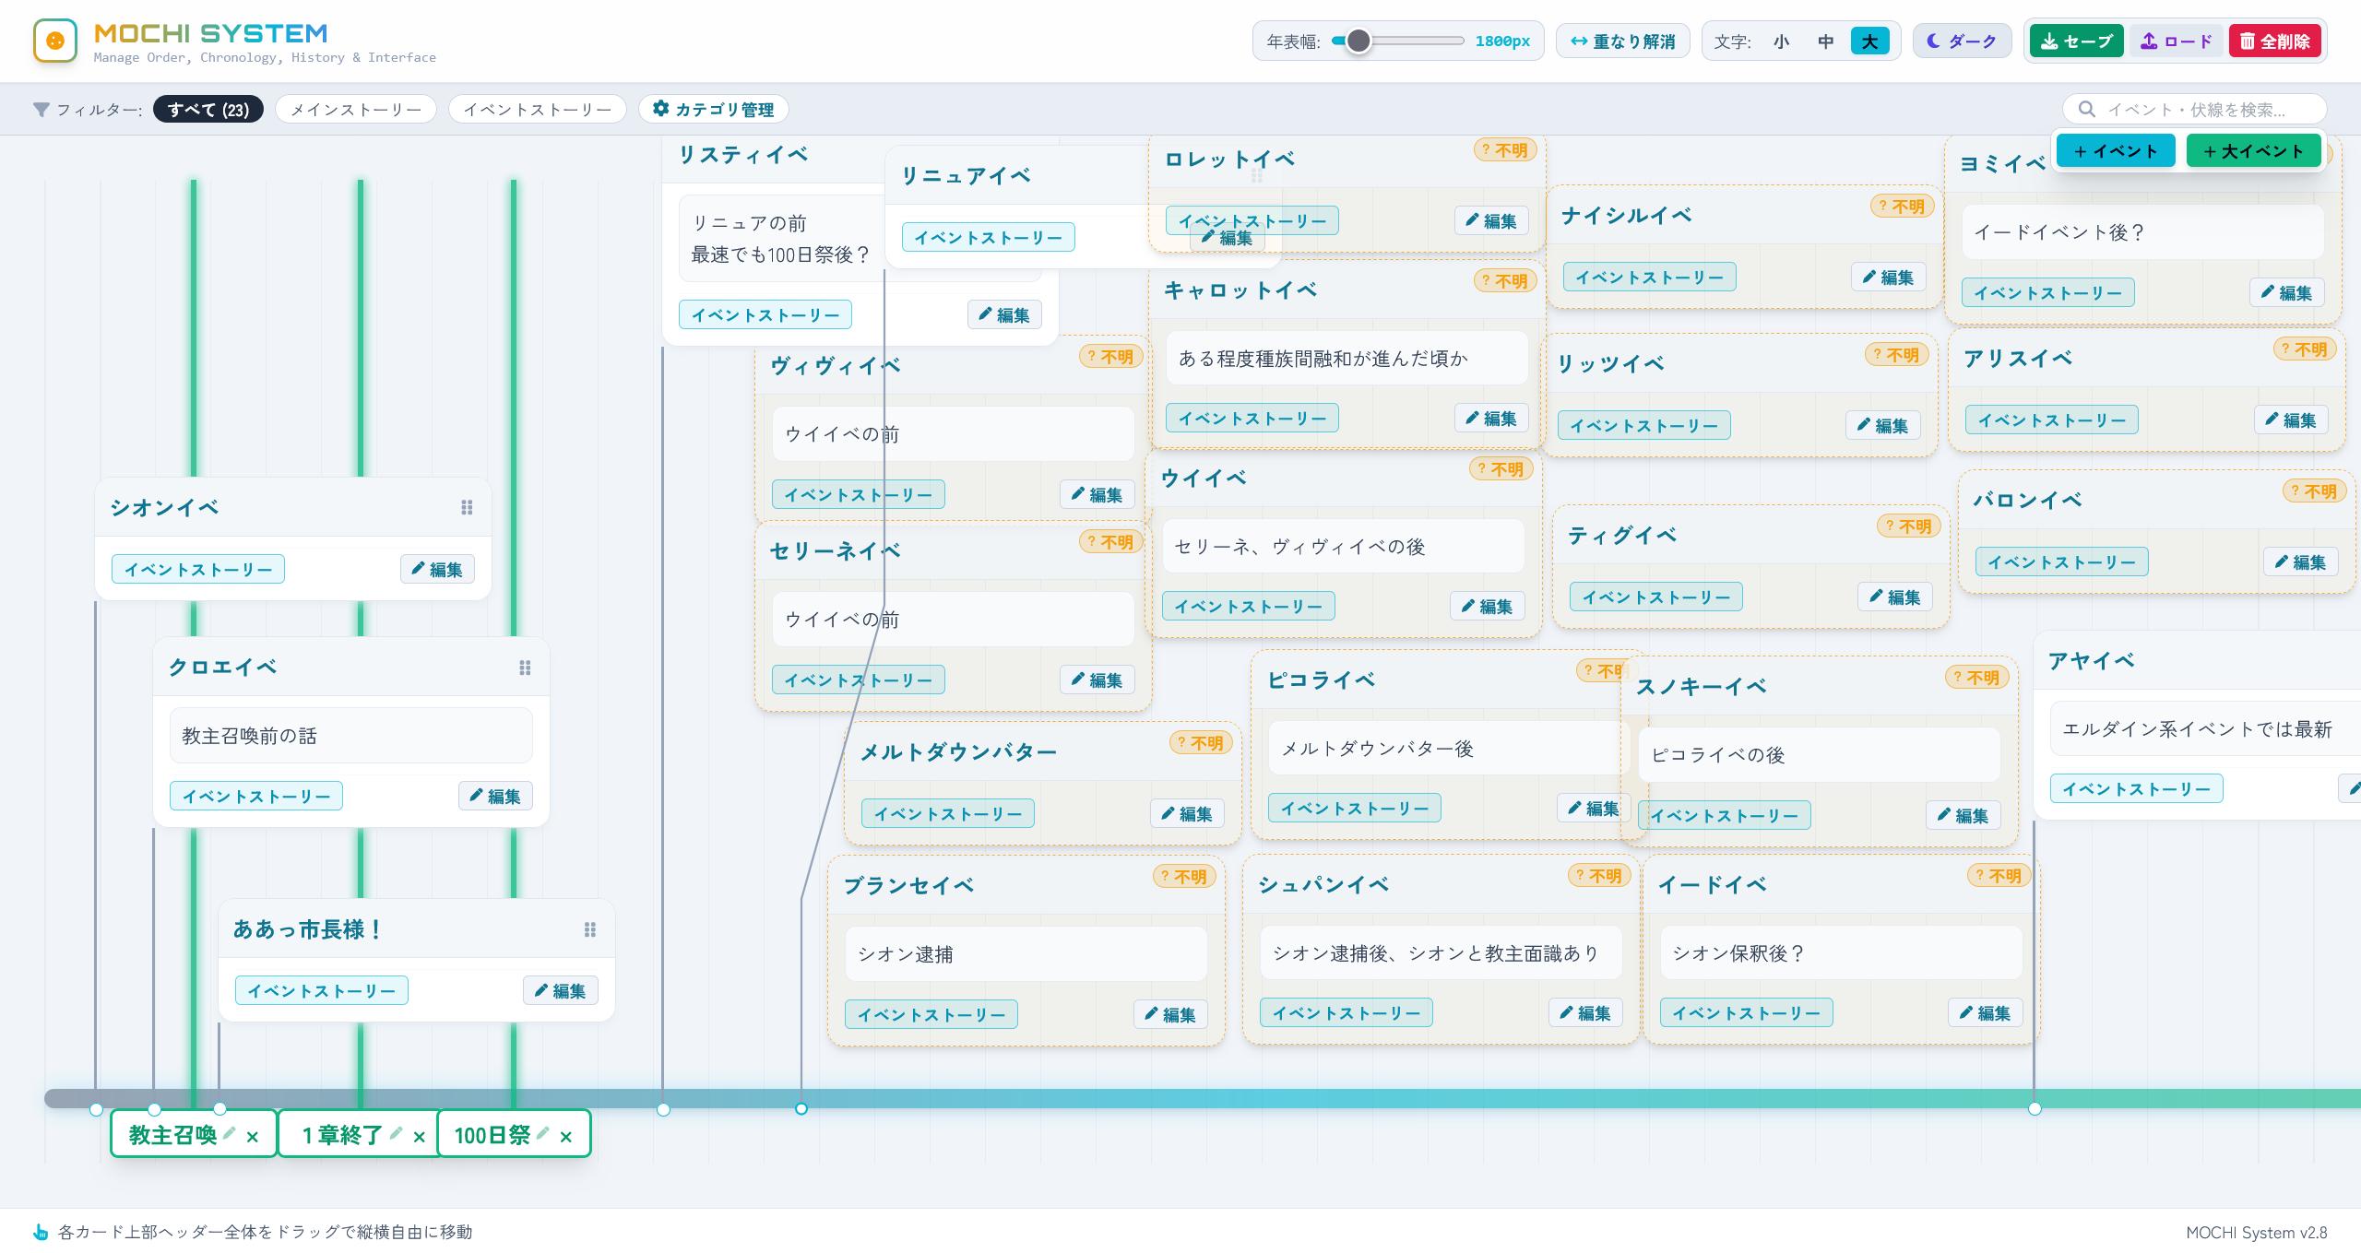Adjust the 年表幅 width slider
This screenshot has width=2361, height=1253.
pyautogui.click(x=1398, y=41)
